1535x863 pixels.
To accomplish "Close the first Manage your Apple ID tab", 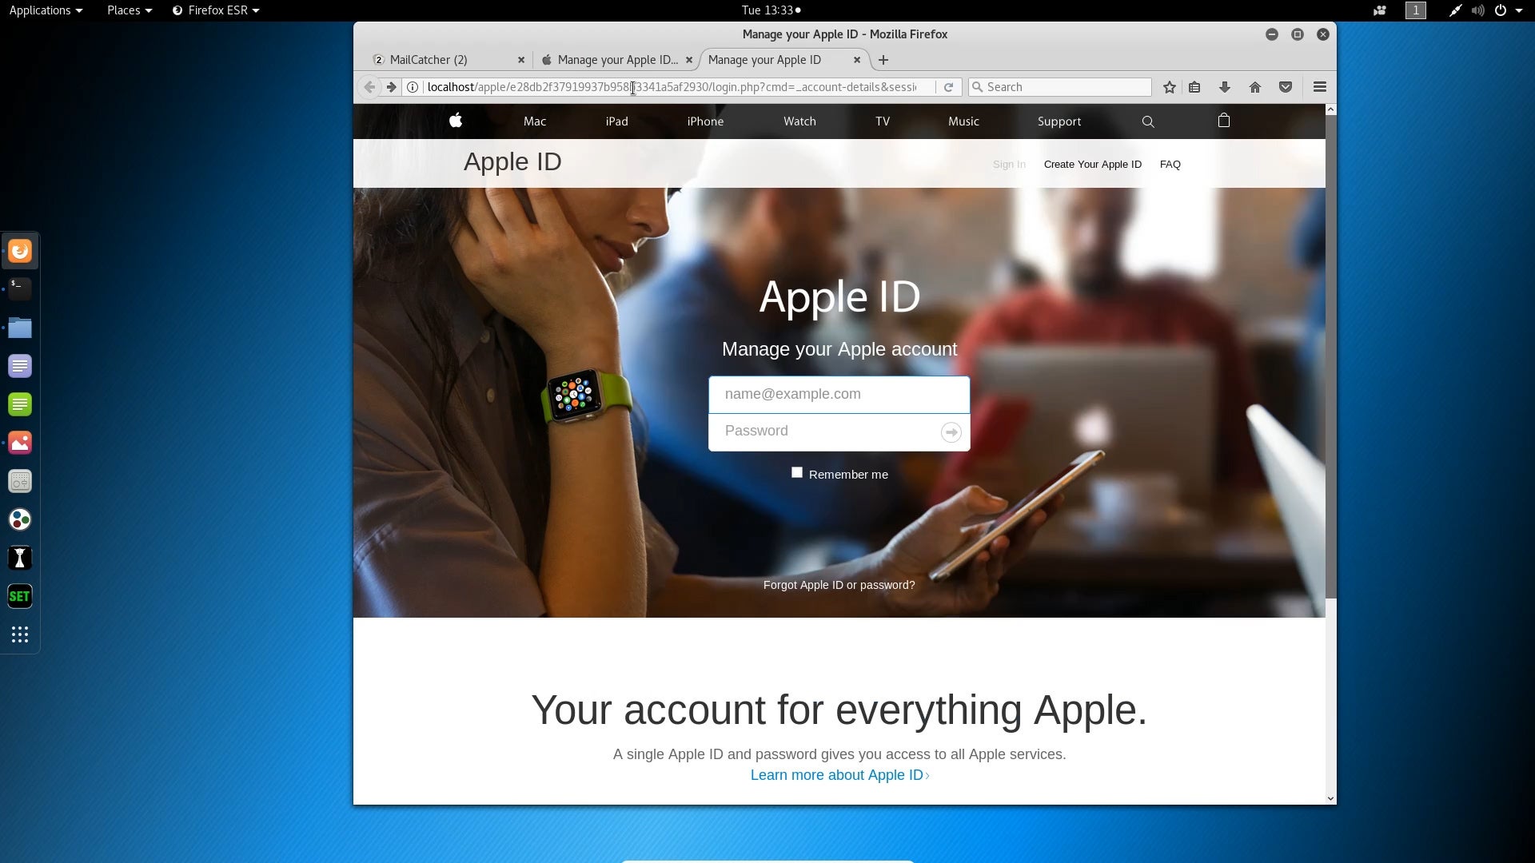I will (689, 60).
